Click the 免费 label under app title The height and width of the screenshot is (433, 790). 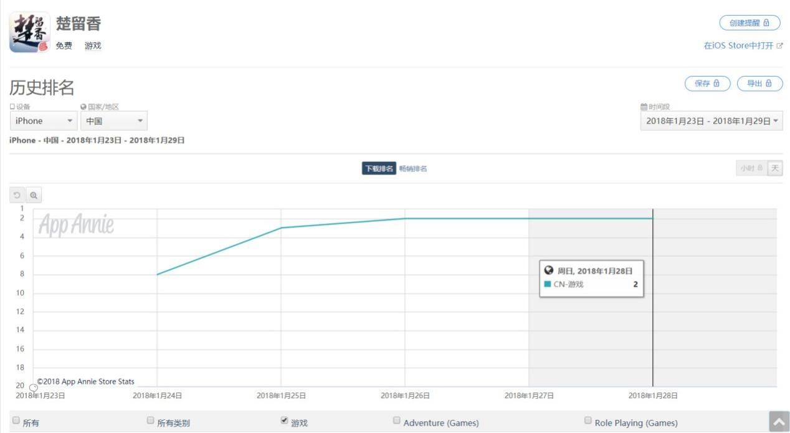(64, 46)
